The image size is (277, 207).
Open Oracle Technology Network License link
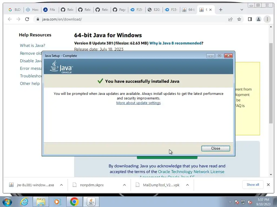(x=191, y=172)
